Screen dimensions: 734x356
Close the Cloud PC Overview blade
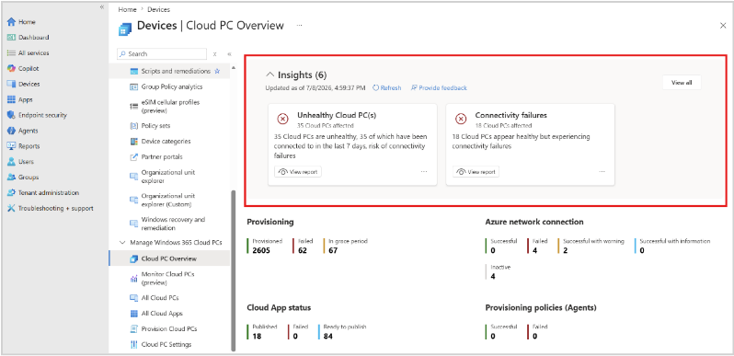tap(723, 26)
